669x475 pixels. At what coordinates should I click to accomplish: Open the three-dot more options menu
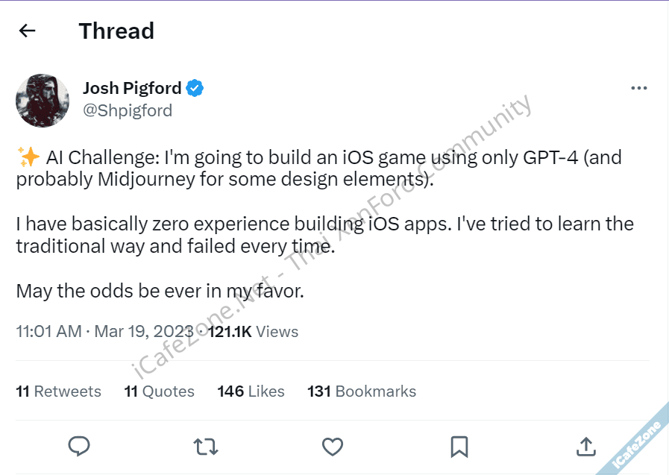639,88
